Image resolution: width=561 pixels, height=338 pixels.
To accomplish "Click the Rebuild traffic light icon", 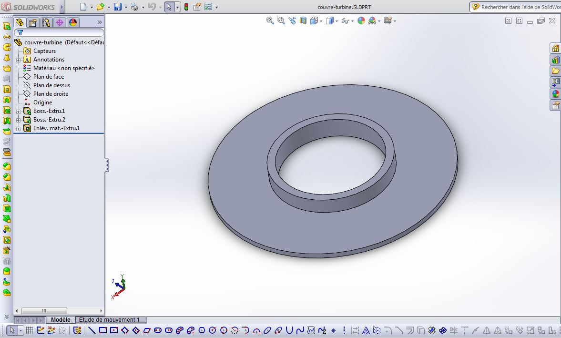I will point(186,7).
